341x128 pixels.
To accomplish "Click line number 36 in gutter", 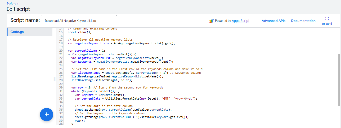I will point(61,110).
